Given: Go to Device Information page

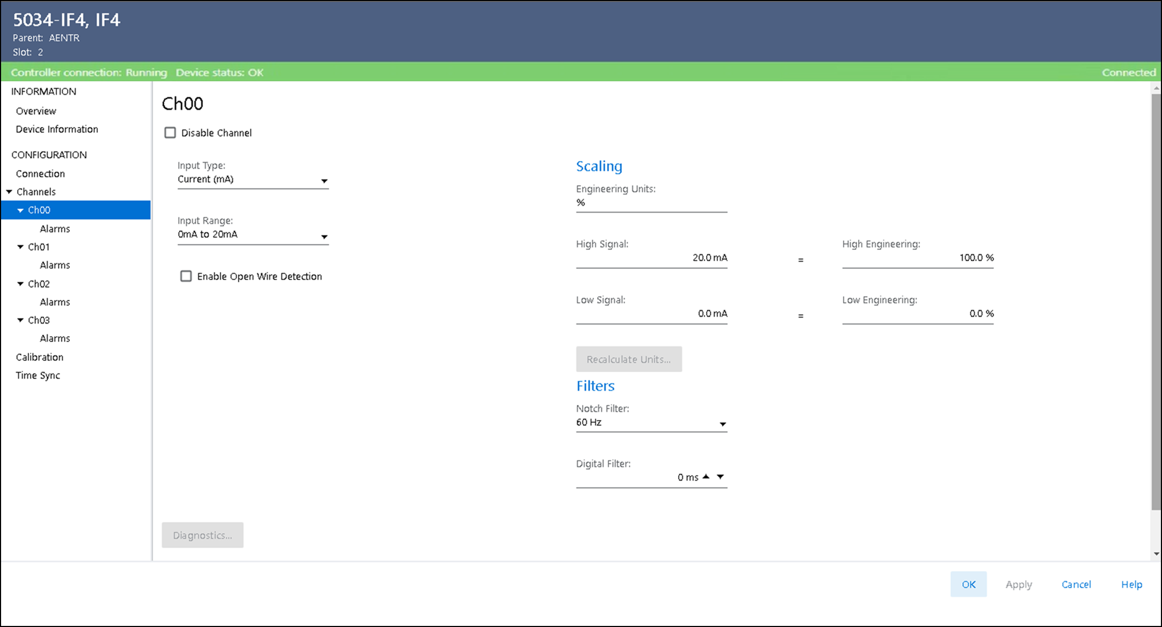Looking at the screenshot, I should point(57,129).
